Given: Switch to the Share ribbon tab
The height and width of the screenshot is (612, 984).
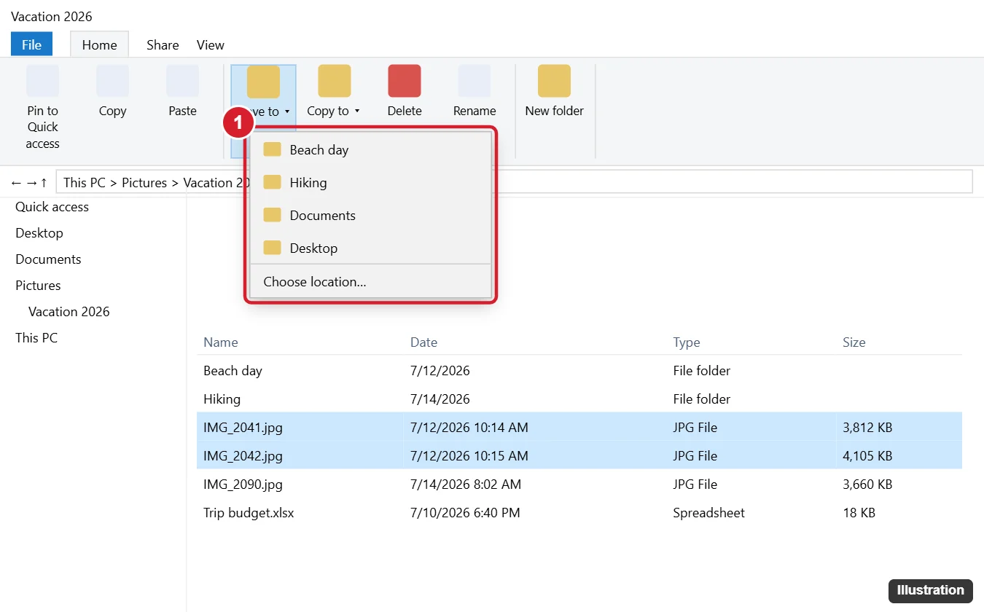Looking at the screenshot, I should (x=163, y=44).
